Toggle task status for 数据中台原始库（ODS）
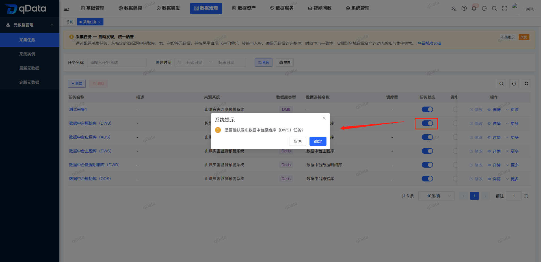 click(x=427, y=179)
